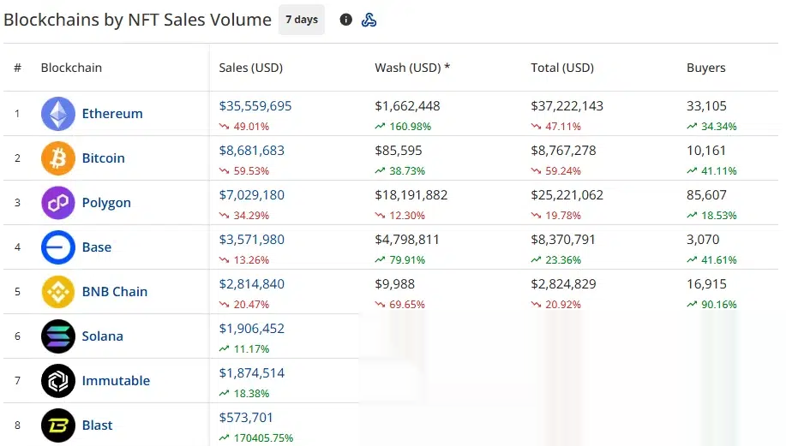Click Base sales value $3,571,980
Screen dimensions: 786x446
click(x=252, y=240)
